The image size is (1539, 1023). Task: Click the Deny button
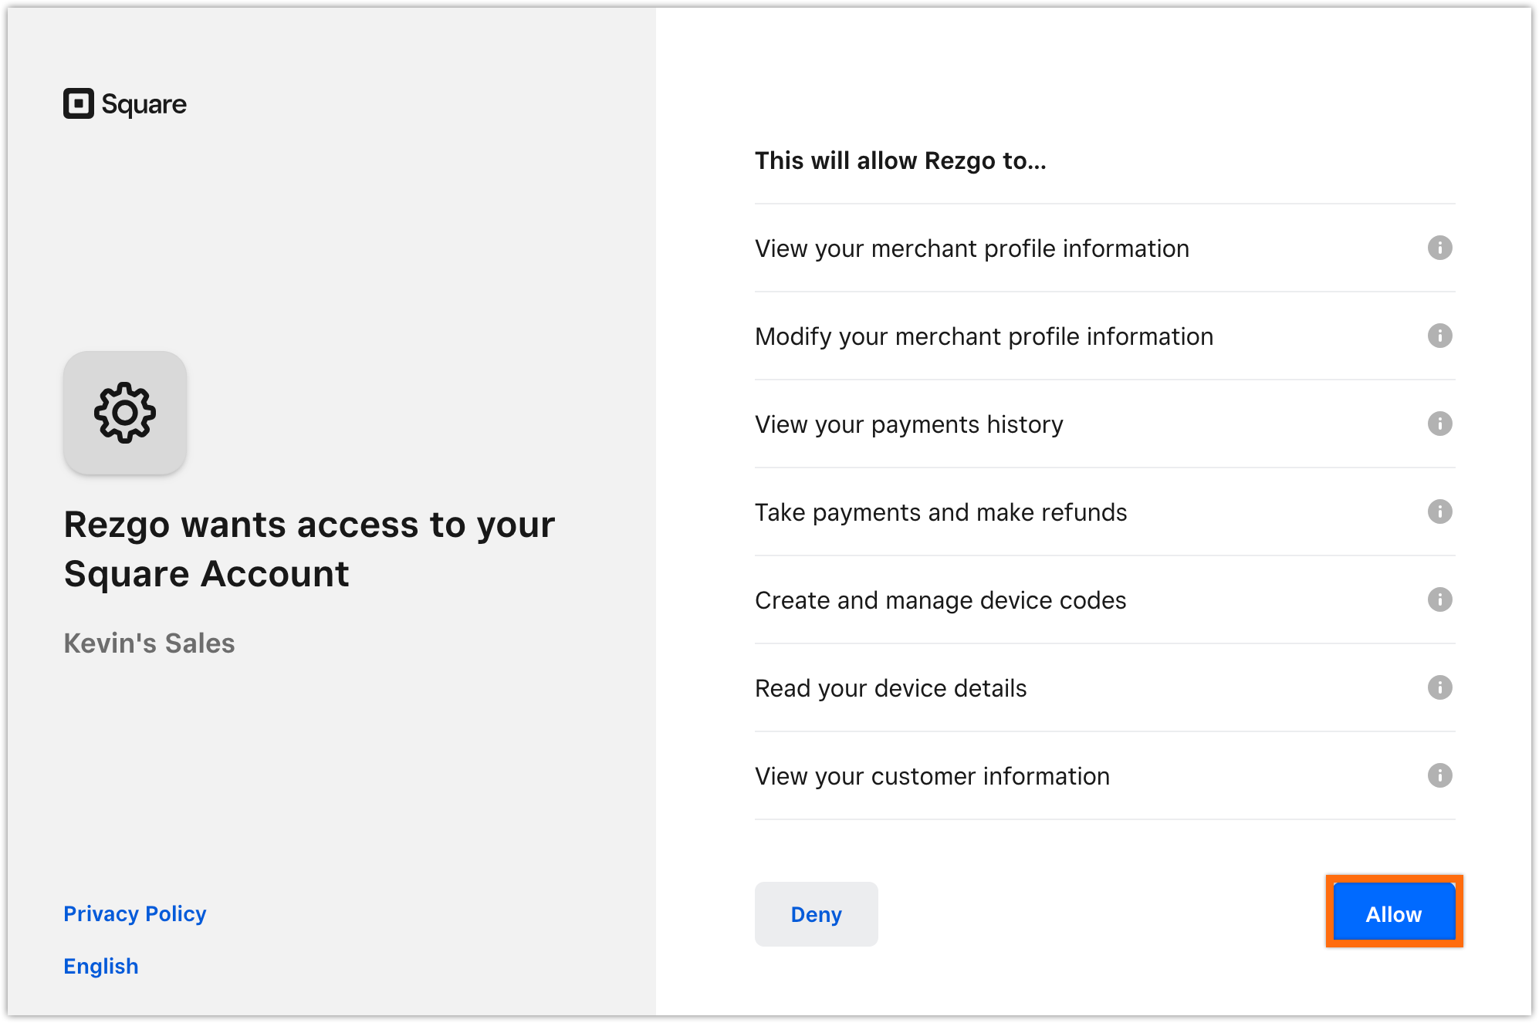[816, 914]
